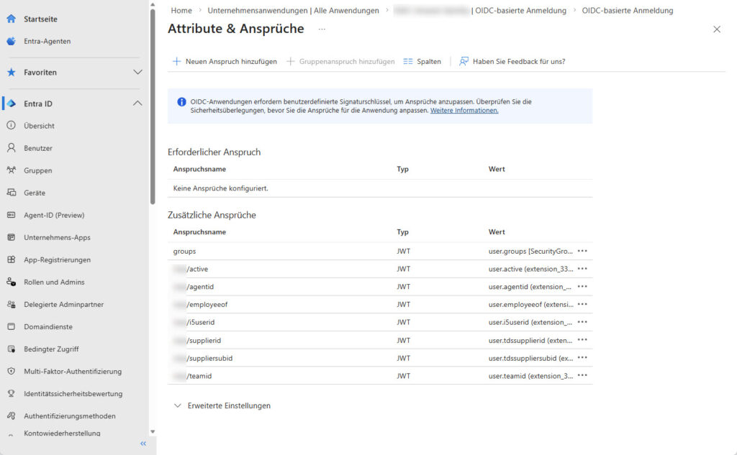Viewport: 737px width, 455px height.
Task: Expand the Favoriten section
Action: click(138, 73)
